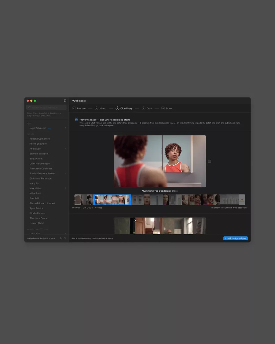Click the Confirm 4 previews button
The height and width of the screenshot is (344, 275).
(236, 239)
